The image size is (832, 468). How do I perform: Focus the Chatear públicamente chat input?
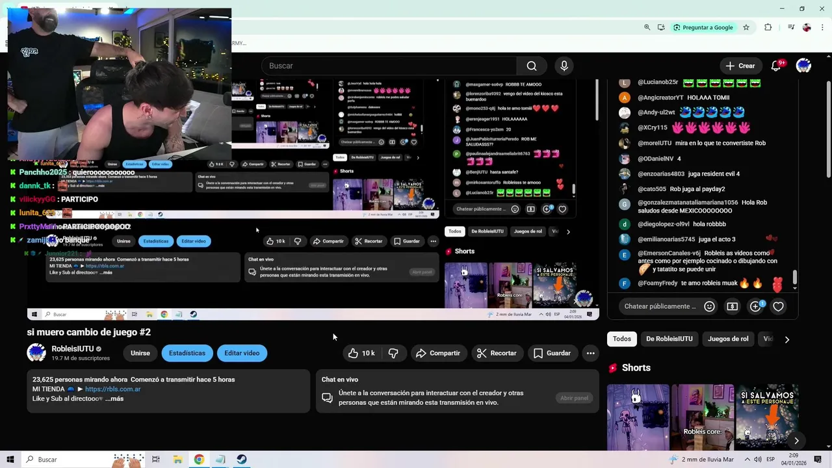click(660, 306)
